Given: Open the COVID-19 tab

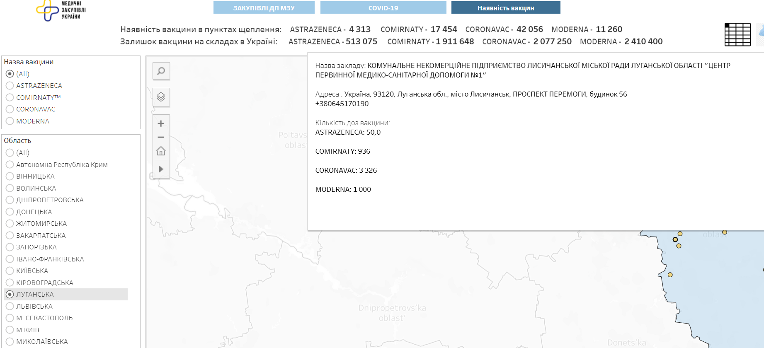Looking at the screenshot, I should pyautogui.click(x=383, y=8).
